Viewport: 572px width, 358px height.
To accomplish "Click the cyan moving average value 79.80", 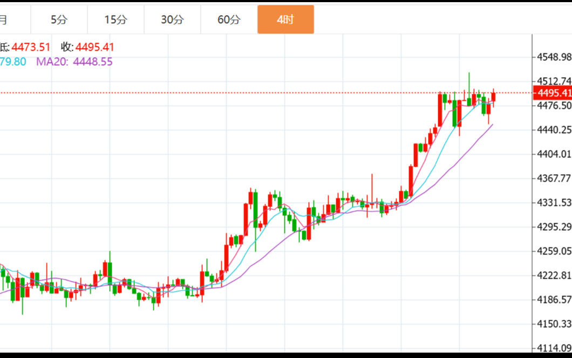I will point(13,61).
